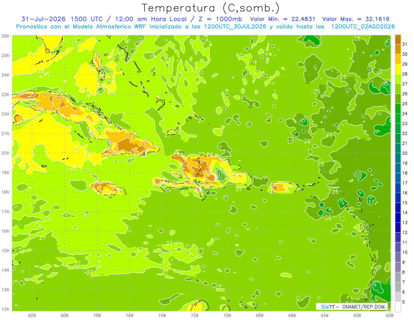This screenshot has height=320, width=414.
Task: Click the latitude label "25N"
Action: click(5, 55)
